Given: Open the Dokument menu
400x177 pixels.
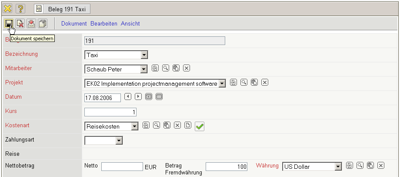Looking at the screenshot, I should click(74, 24).
